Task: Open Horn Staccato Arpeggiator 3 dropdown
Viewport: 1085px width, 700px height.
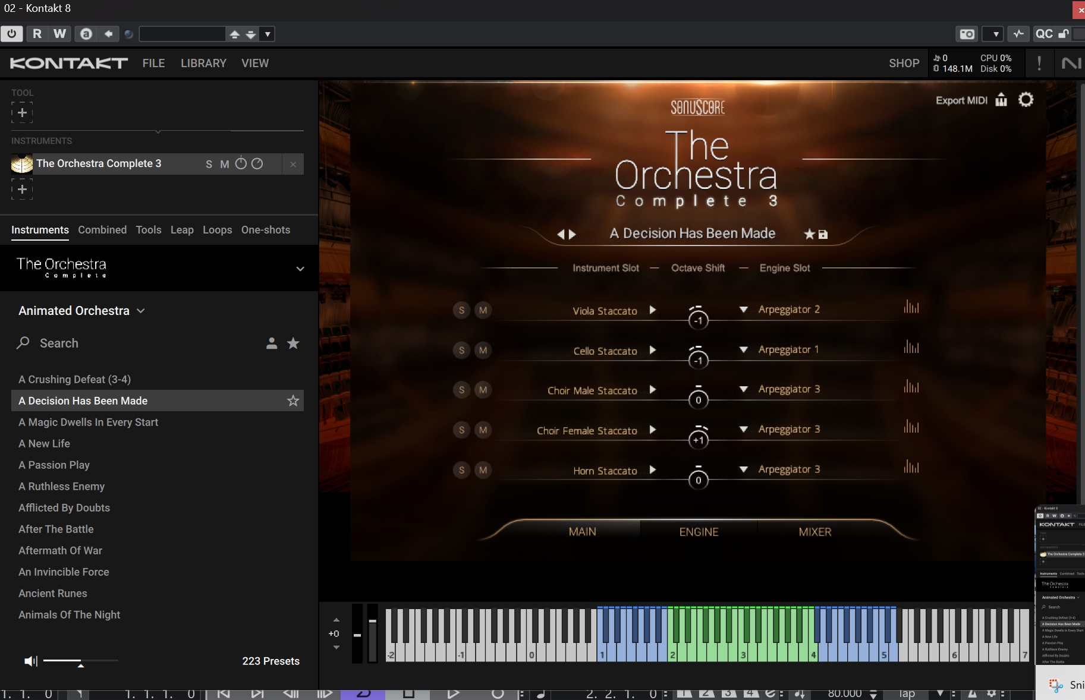Action: [x=743, y=469]
